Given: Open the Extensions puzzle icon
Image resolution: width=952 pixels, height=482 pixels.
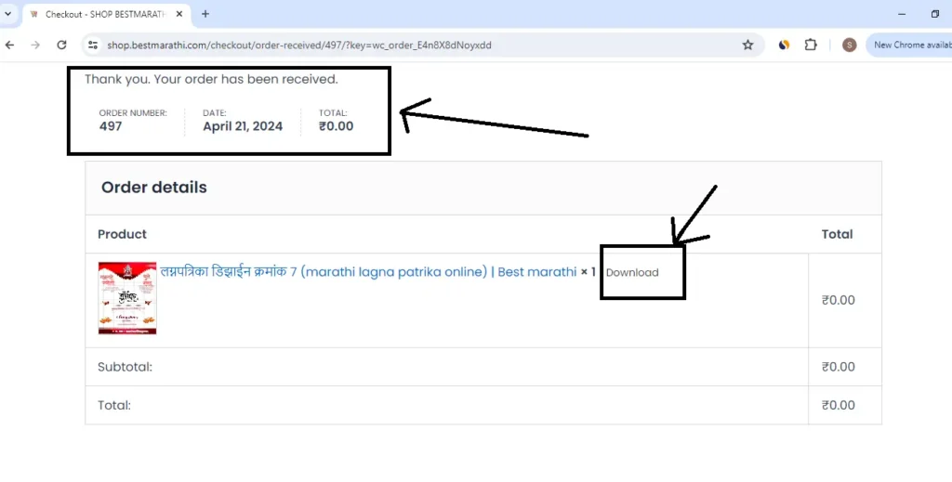Looking at the screenshot, I should [x=811, y=45].
